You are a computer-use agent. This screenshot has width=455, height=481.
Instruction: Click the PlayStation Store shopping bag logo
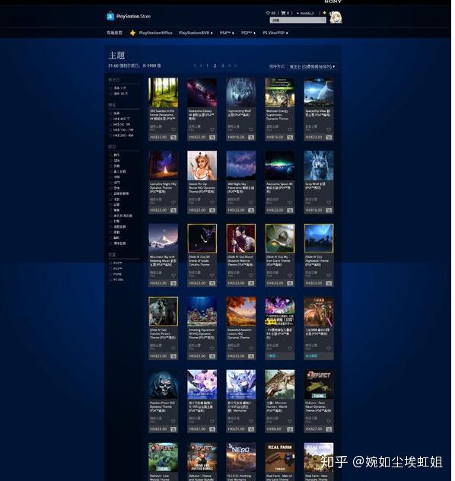[110, 16]
